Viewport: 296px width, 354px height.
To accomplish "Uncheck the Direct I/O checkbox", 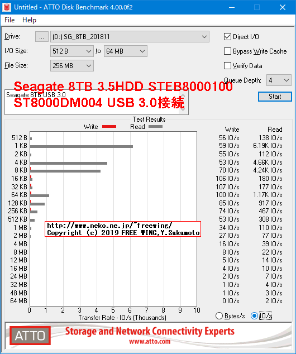I will click(x=227, y=37).
